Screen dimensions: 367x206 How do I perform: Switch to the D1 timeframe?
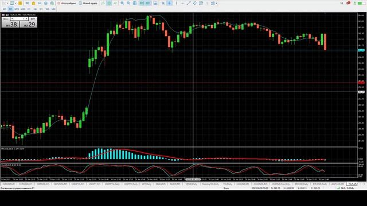click(x=41, y=9)
